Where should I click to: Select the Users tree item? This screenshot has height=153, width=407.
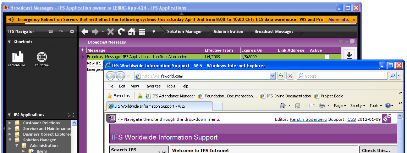(x=42, y=151)
